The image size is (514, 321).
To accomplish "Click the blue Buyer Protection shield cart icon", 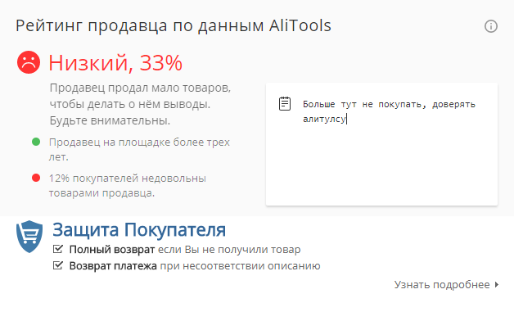I will (29, 237).
